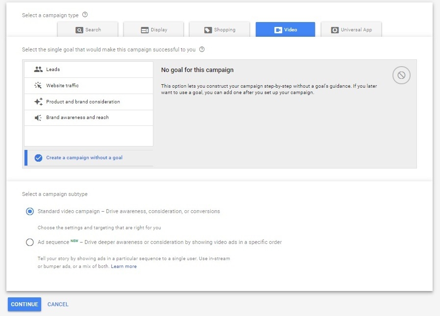Choose the Shopping campaign type icon
This screenshot has height=316, width=440.
pyautogui.click(x=208, y=29)
